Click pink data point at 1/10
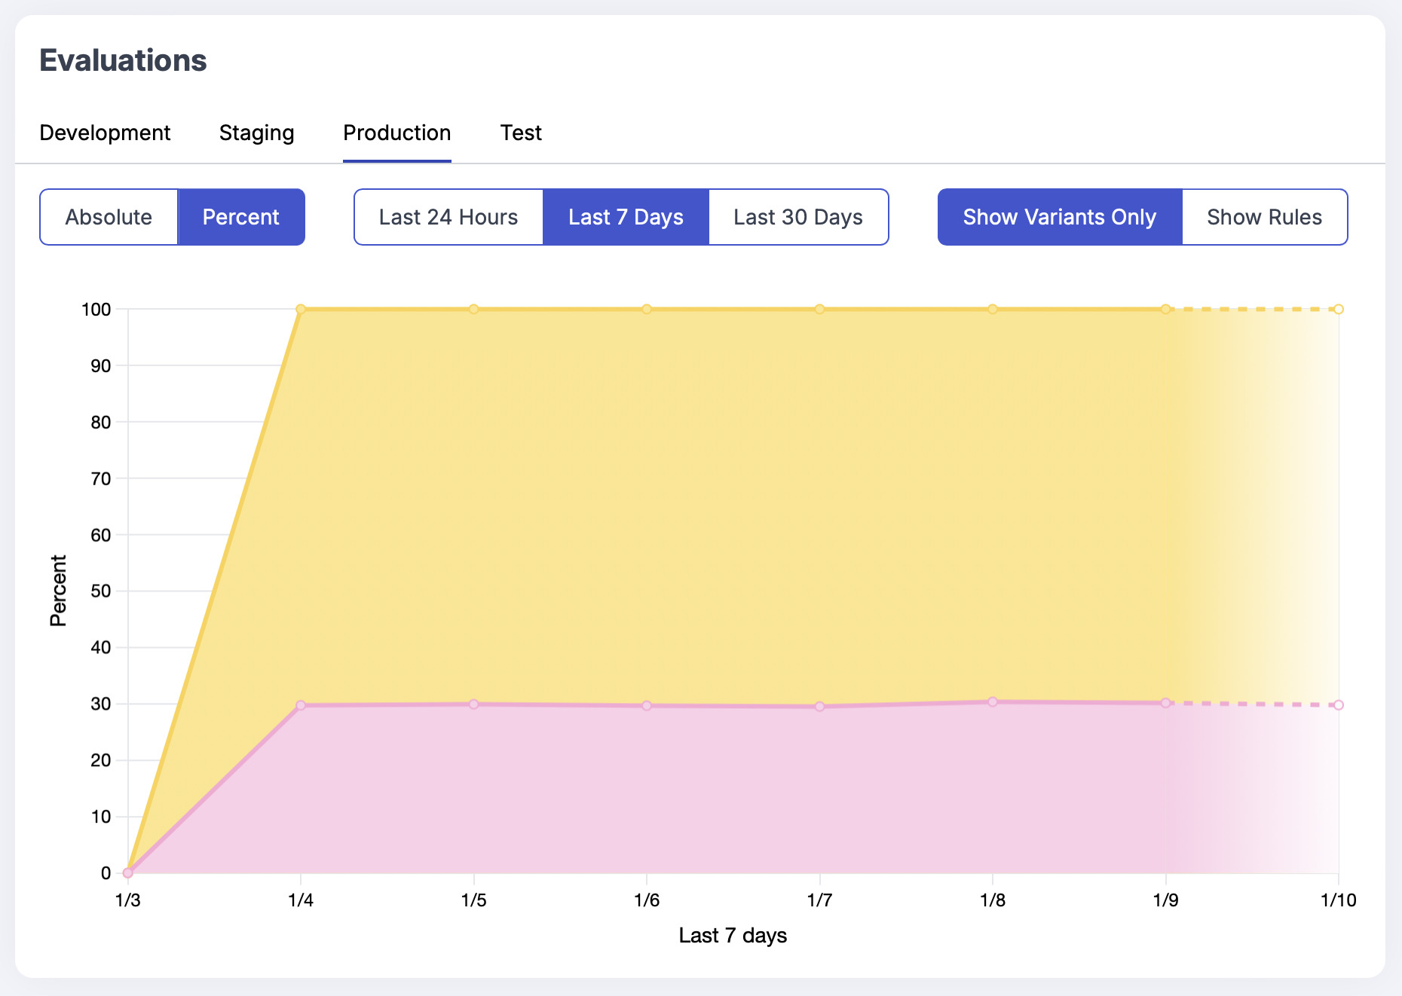Image resolution: width=1402 pixels, height=996 pixels. point(1339,705)
